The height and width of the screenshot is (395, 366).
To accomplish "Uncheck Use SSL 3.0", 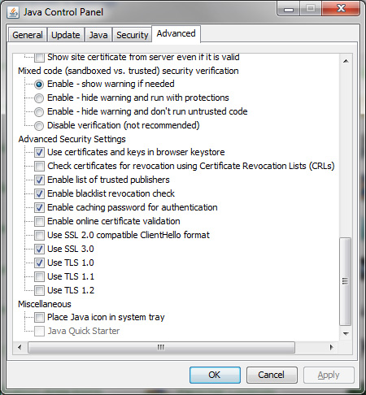I will [x=39, y=249].
